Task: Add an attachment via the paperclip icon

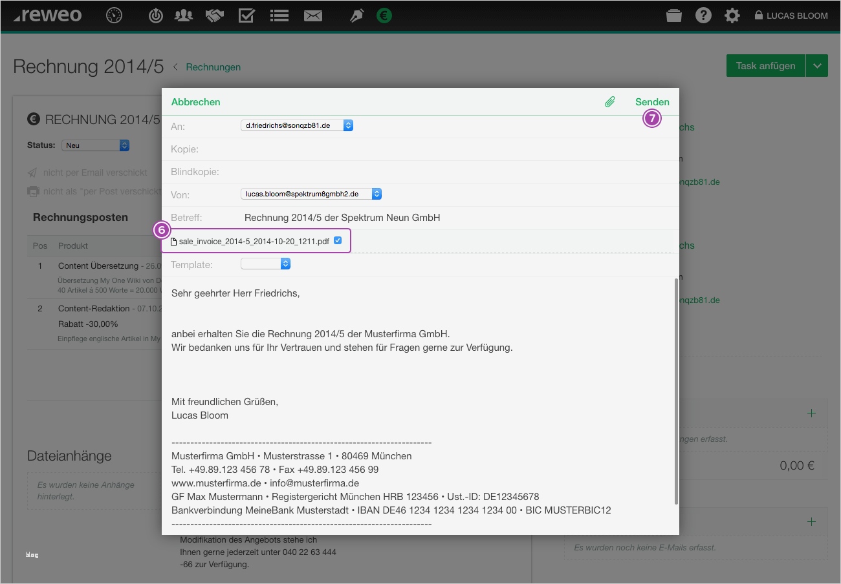Action: (x=609, y=101)
